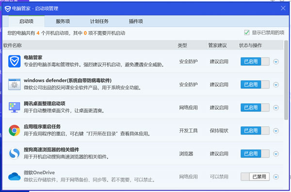Select the 启动项 tab
Image resolution: width=291 pixels, height=192 pixels.
[x=26, y=21]
